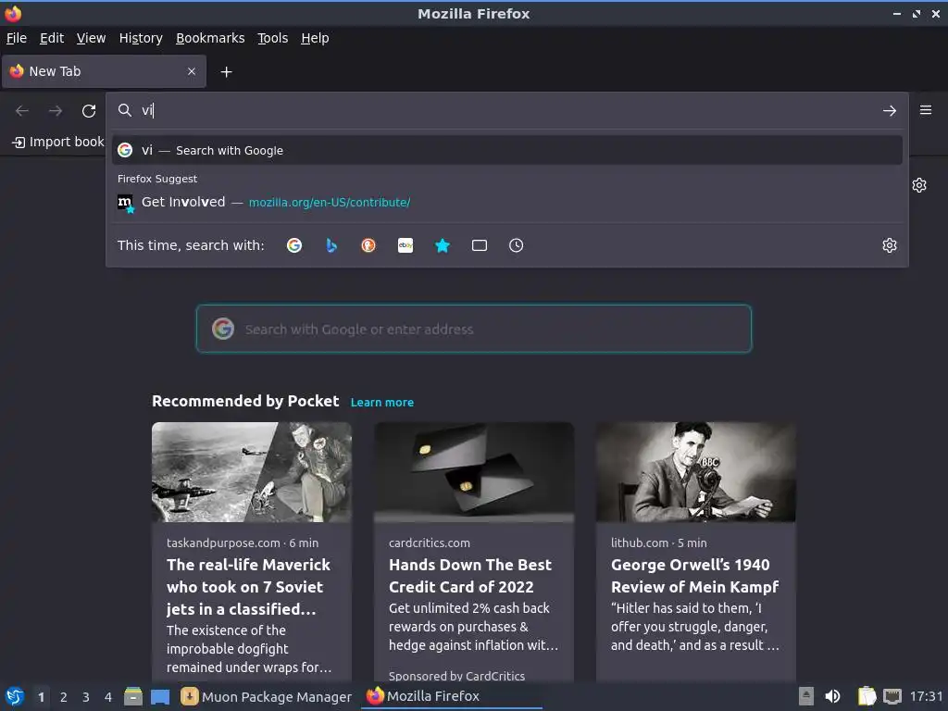Viewport: 948px width, 711px height.
Task: Select Mozilla Firefox taskbar entry
Action: pos(451,696)
